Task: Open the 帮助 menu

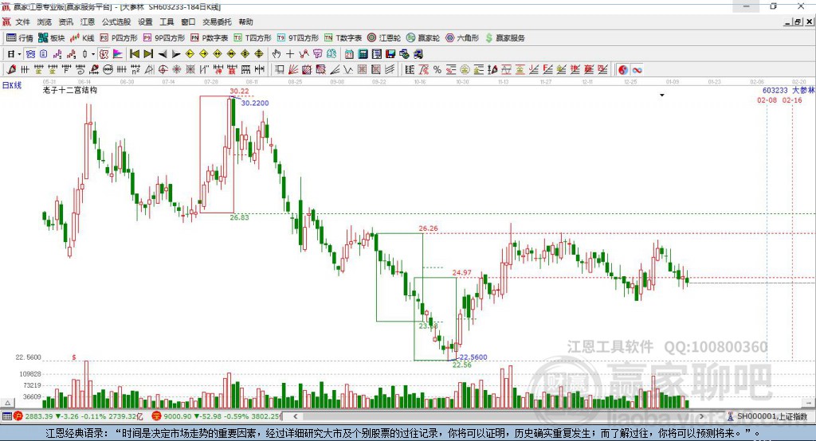Action: coord(245,21)
